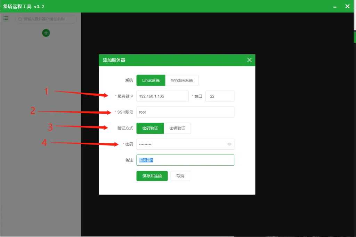Click the 密码 password field
The height and width of the screenshot is (237, 356).
pyautogui.click(x=185, y=144)
